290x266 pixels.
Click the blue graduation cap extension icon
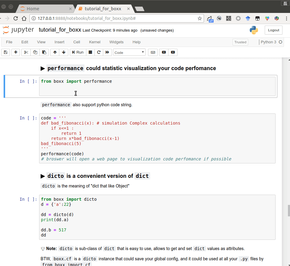pyautogui.click(x=248, y=18)
